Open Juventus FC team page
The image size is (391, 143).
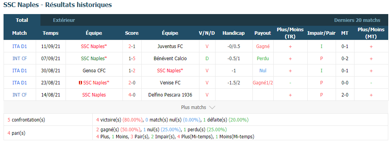[x=170, y=46]
